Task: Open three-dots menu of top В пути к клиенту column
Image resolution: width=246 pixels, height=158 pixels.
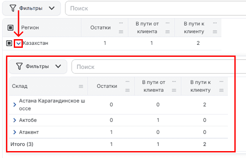Action: pos(215,23)
